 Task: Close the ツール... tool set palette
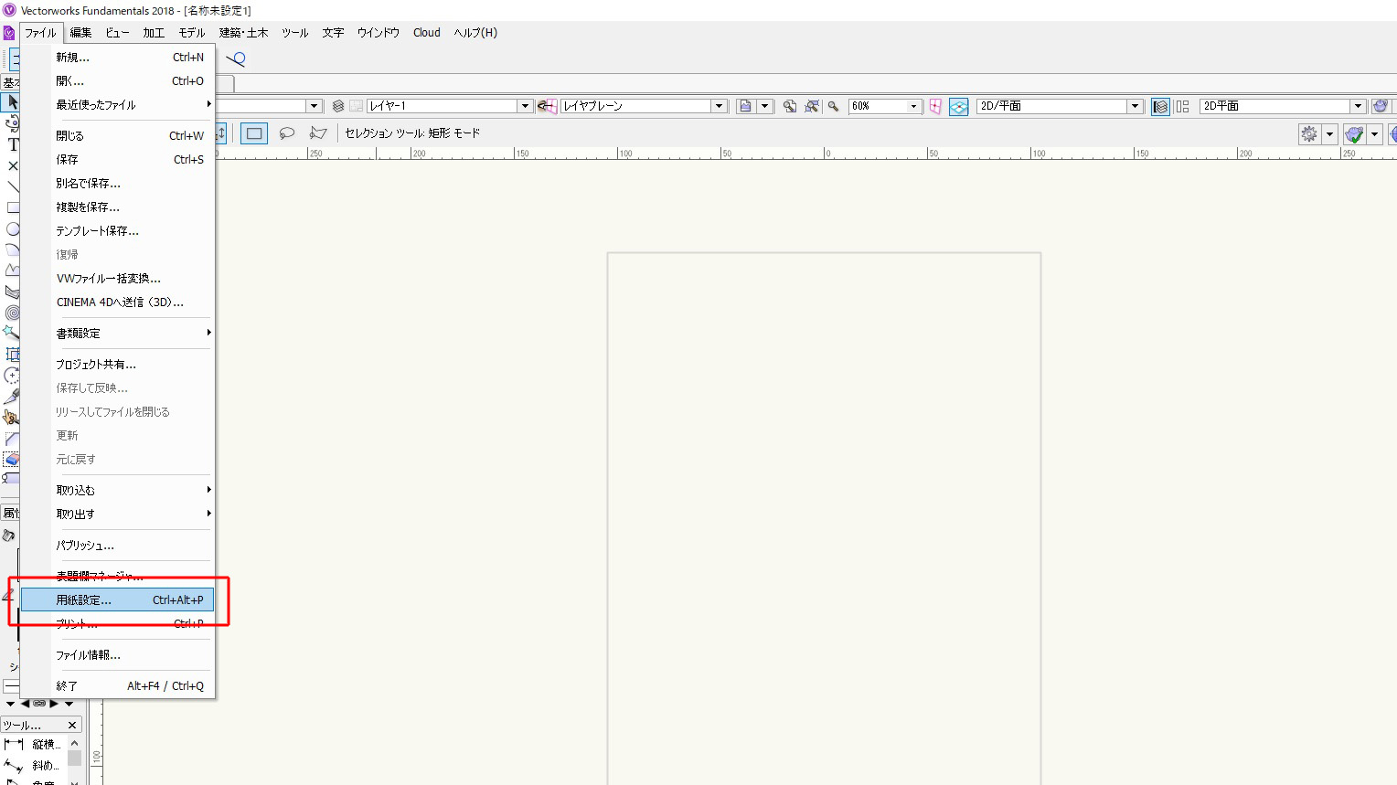72,725
